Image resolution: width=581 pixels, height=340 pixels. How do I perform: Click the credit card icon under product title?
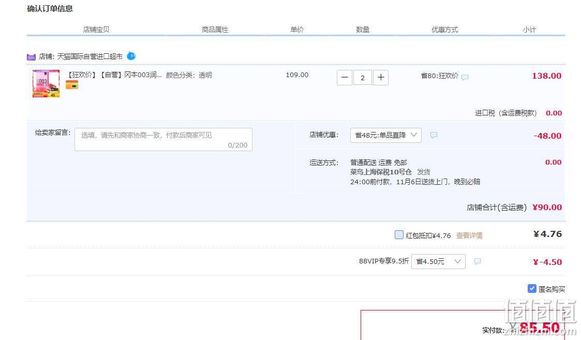click(x=72, y=85)
